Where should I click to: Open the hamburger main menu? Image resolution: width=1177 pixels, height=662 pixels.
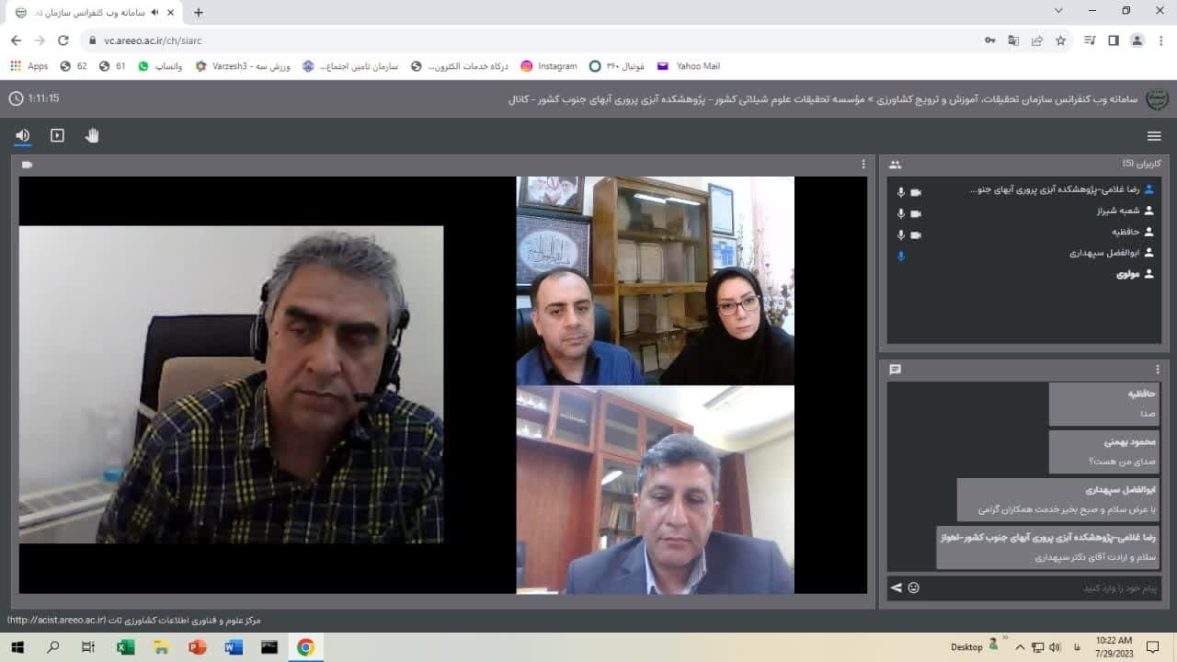(1154, 136)
